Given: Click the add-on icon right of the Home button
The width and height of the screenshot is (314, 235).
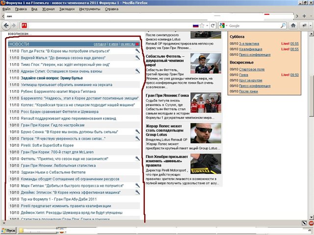Looking at the screenshot, I should (305, 25).
